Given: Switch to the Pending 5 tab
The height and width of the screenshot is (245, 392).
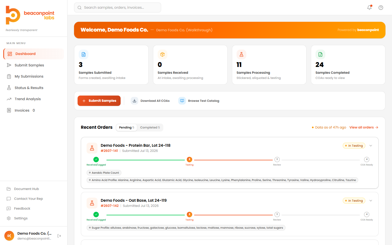Looking at the screenshot, I should point(127,127).
